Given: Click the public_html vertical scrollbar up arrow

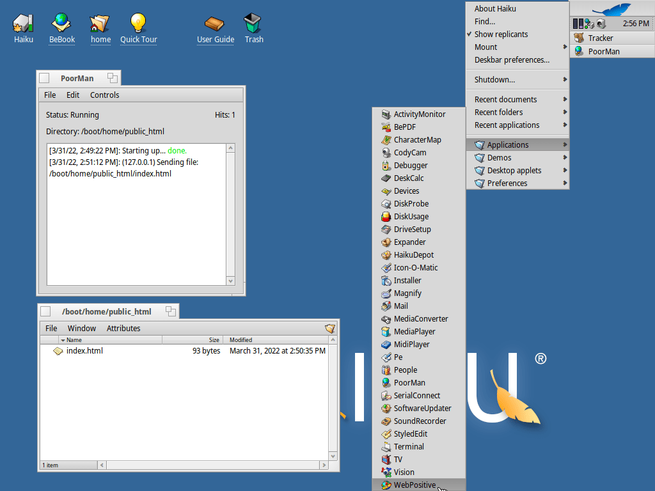Looking at the screenshot, I should click(333, 340).
